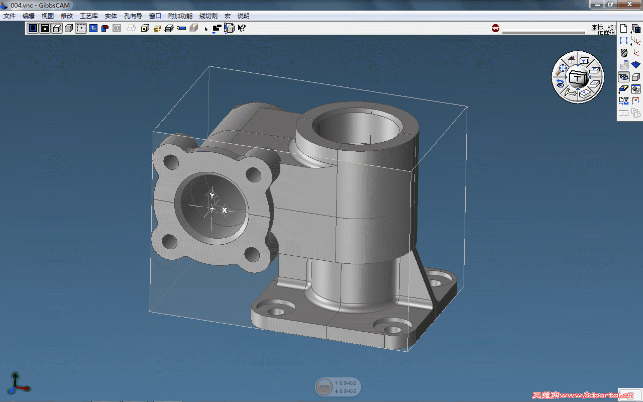Open the blue block on yellow sheet palette icon

point(624,89)
